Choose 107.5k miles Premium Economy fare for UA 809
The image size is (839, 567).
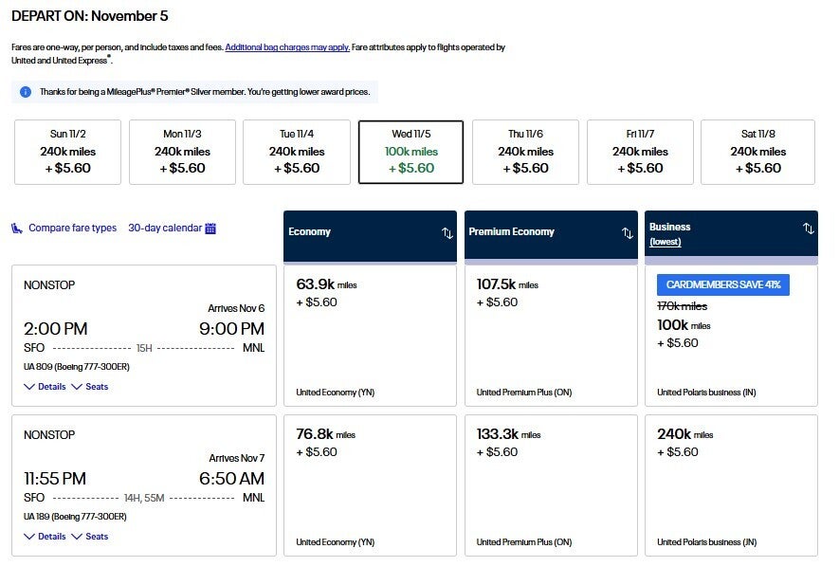[551, 336]
